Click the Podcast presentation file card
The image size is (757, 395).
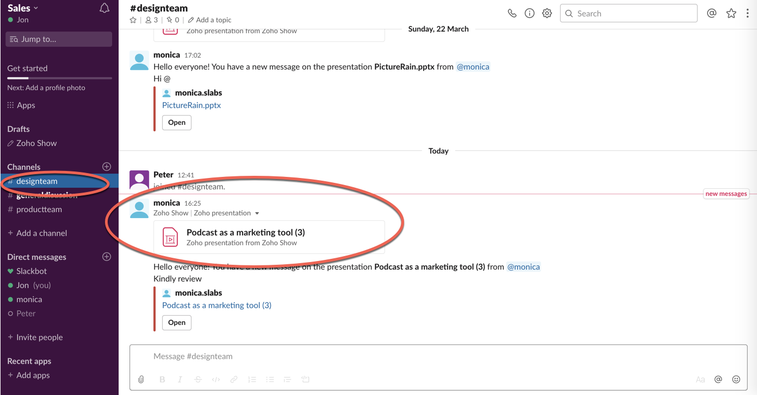pyautogui.click(x=269, y=237)
